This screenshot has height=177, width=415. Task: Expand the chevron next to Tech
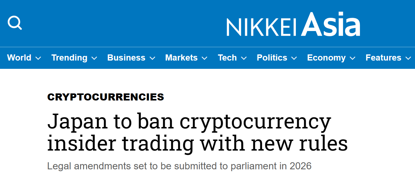tap(244, 58)
